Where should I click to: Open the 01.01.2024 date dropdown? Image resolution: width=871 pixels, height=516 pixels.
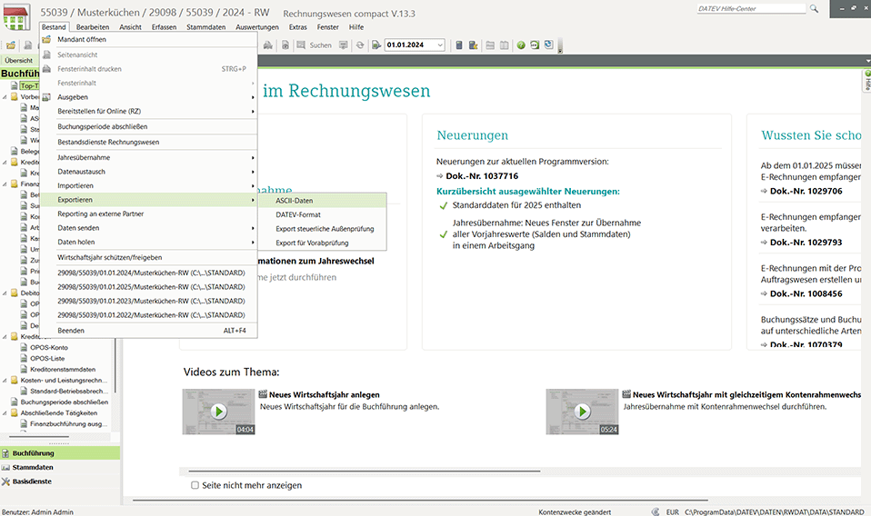440,45
